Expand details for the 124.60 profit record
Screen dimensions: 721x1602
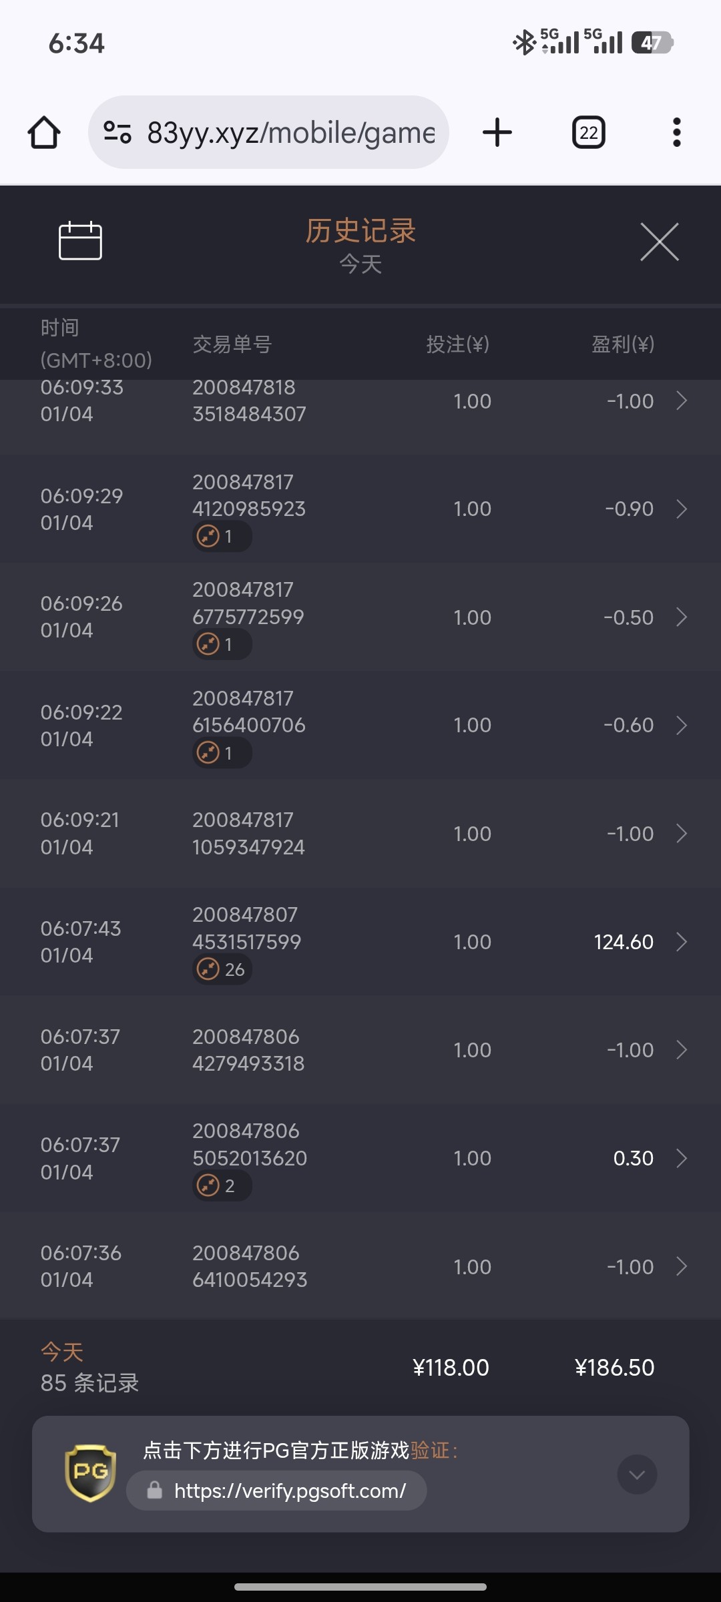point(682,942)
